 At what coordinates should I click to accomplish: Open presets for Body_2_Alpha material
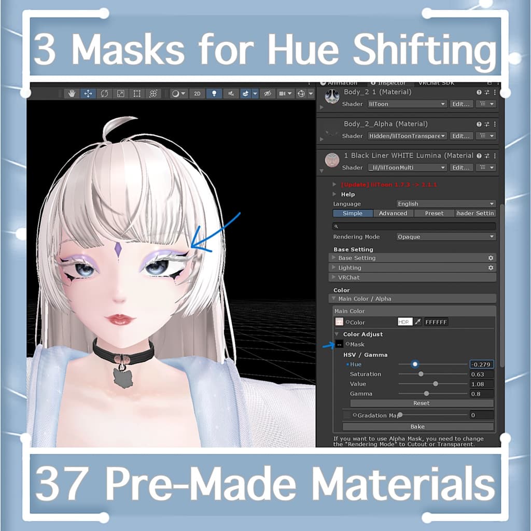[x=487, y=124]
